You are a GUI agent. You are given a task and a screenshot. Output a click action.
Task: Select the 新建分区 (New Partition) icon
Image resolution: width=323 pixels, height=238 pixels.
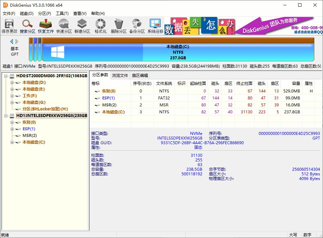click(x=82, y=26)
